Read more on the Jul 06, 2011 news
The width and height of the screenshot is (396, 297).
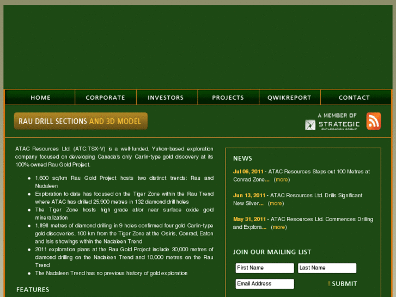pos(282,180)
